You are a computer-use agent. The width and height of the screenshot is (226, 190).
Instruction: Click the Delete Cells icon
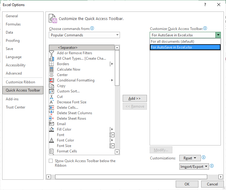click(52, 108)
